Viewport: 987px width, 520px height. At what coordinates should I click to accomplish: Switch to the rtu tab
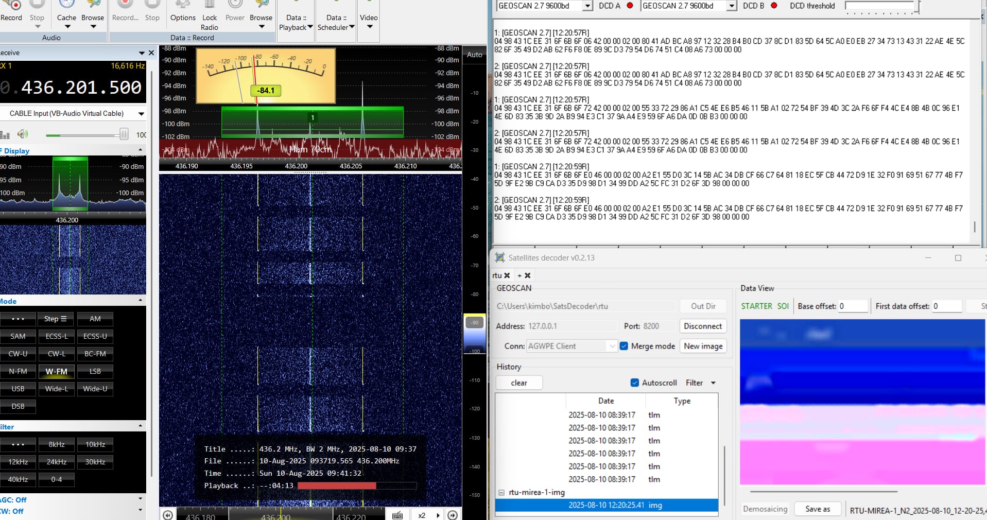496,275
